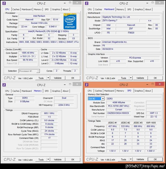Click the XMP-1600 frequency 800 MHz
This screenshot has height=169, width=166.
point(151,126)
